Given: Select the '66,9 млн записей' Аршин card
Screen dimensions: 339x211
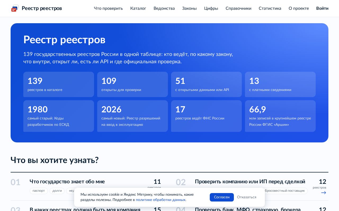Looking at the screenshot, I should click(x=280, y=116).
